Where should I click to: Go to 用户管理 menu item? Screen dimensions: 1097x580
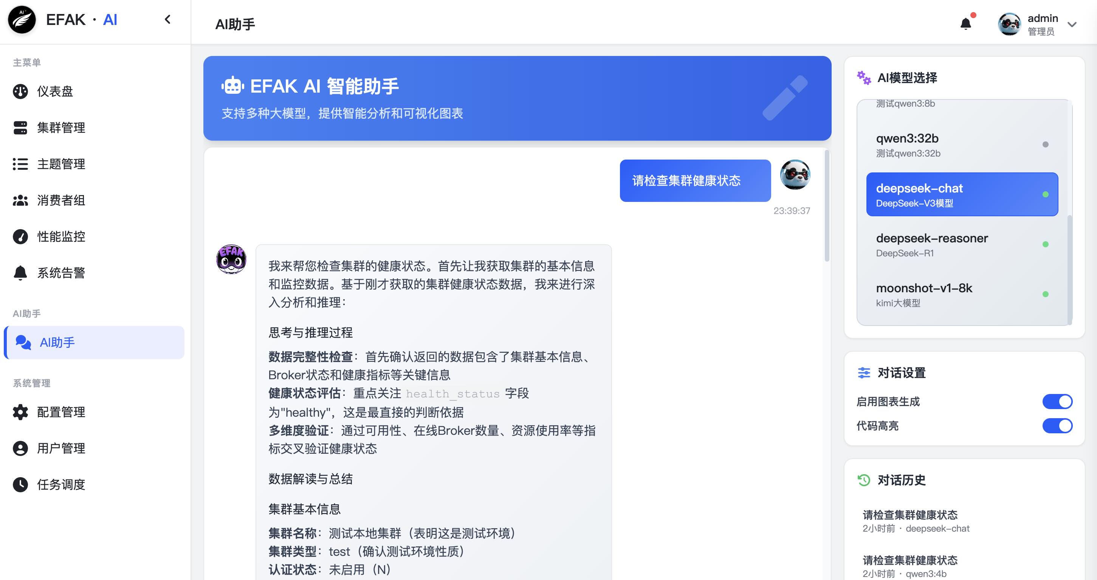click(x=61, y=448)
